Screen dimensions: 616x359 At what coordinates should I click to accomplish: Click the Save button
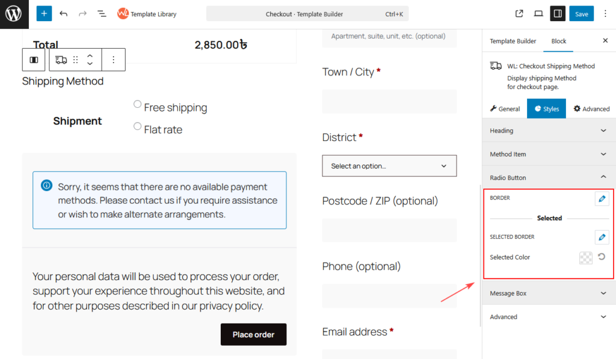pyautogui.click(x=581, y=14)
